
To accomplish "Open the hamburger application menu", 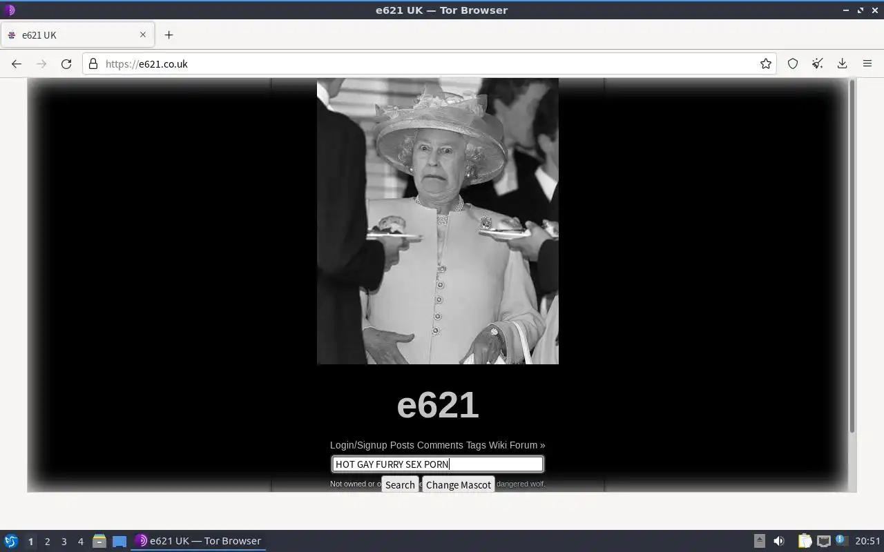I will point(867,63).
